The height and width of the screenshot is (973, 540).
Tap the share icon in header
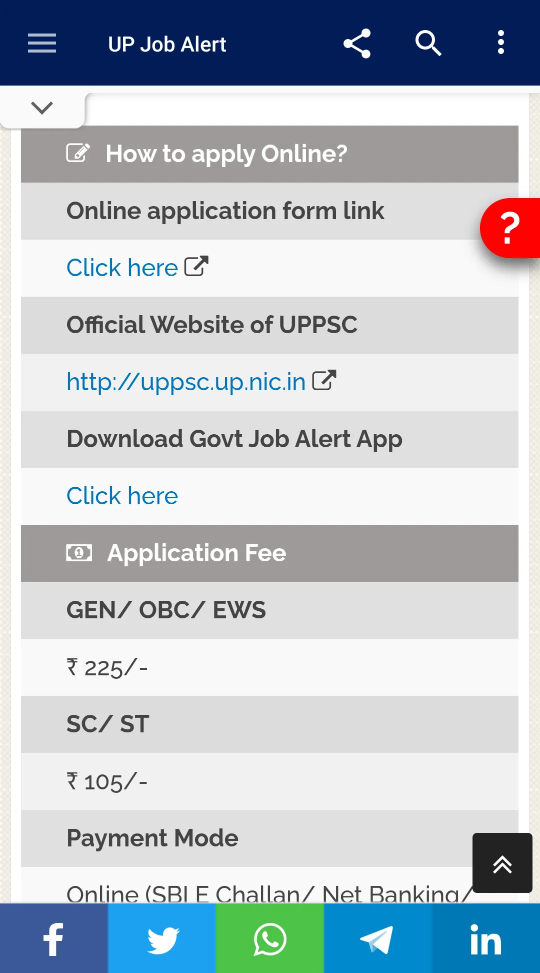tap(357, 44)
